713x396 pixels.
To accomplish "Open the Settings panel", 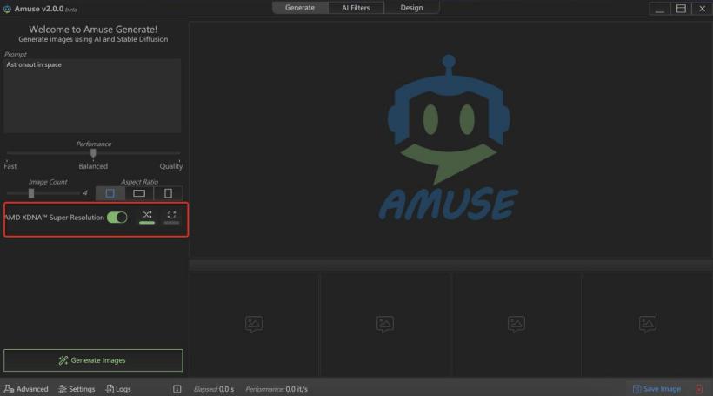I will click(x=77, y=389).
